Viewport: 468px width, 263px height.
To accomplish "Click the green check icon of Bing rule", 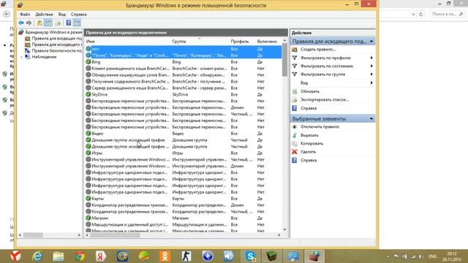I will pyautogui.click(x=88, y=61).
